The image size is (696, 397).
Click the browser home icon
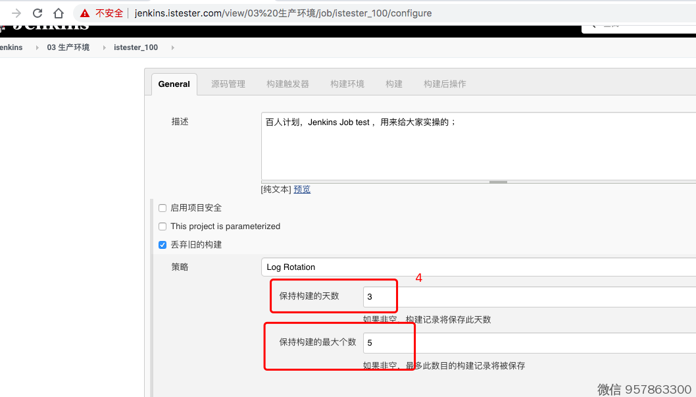(x=59, y=13)
